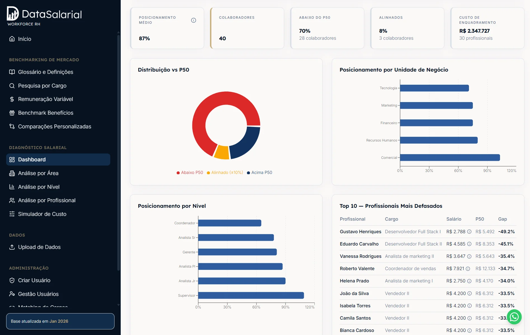Click the sliders icon for Simulador de Custo
Screen dimensions: 530x335
click(12, 214)
